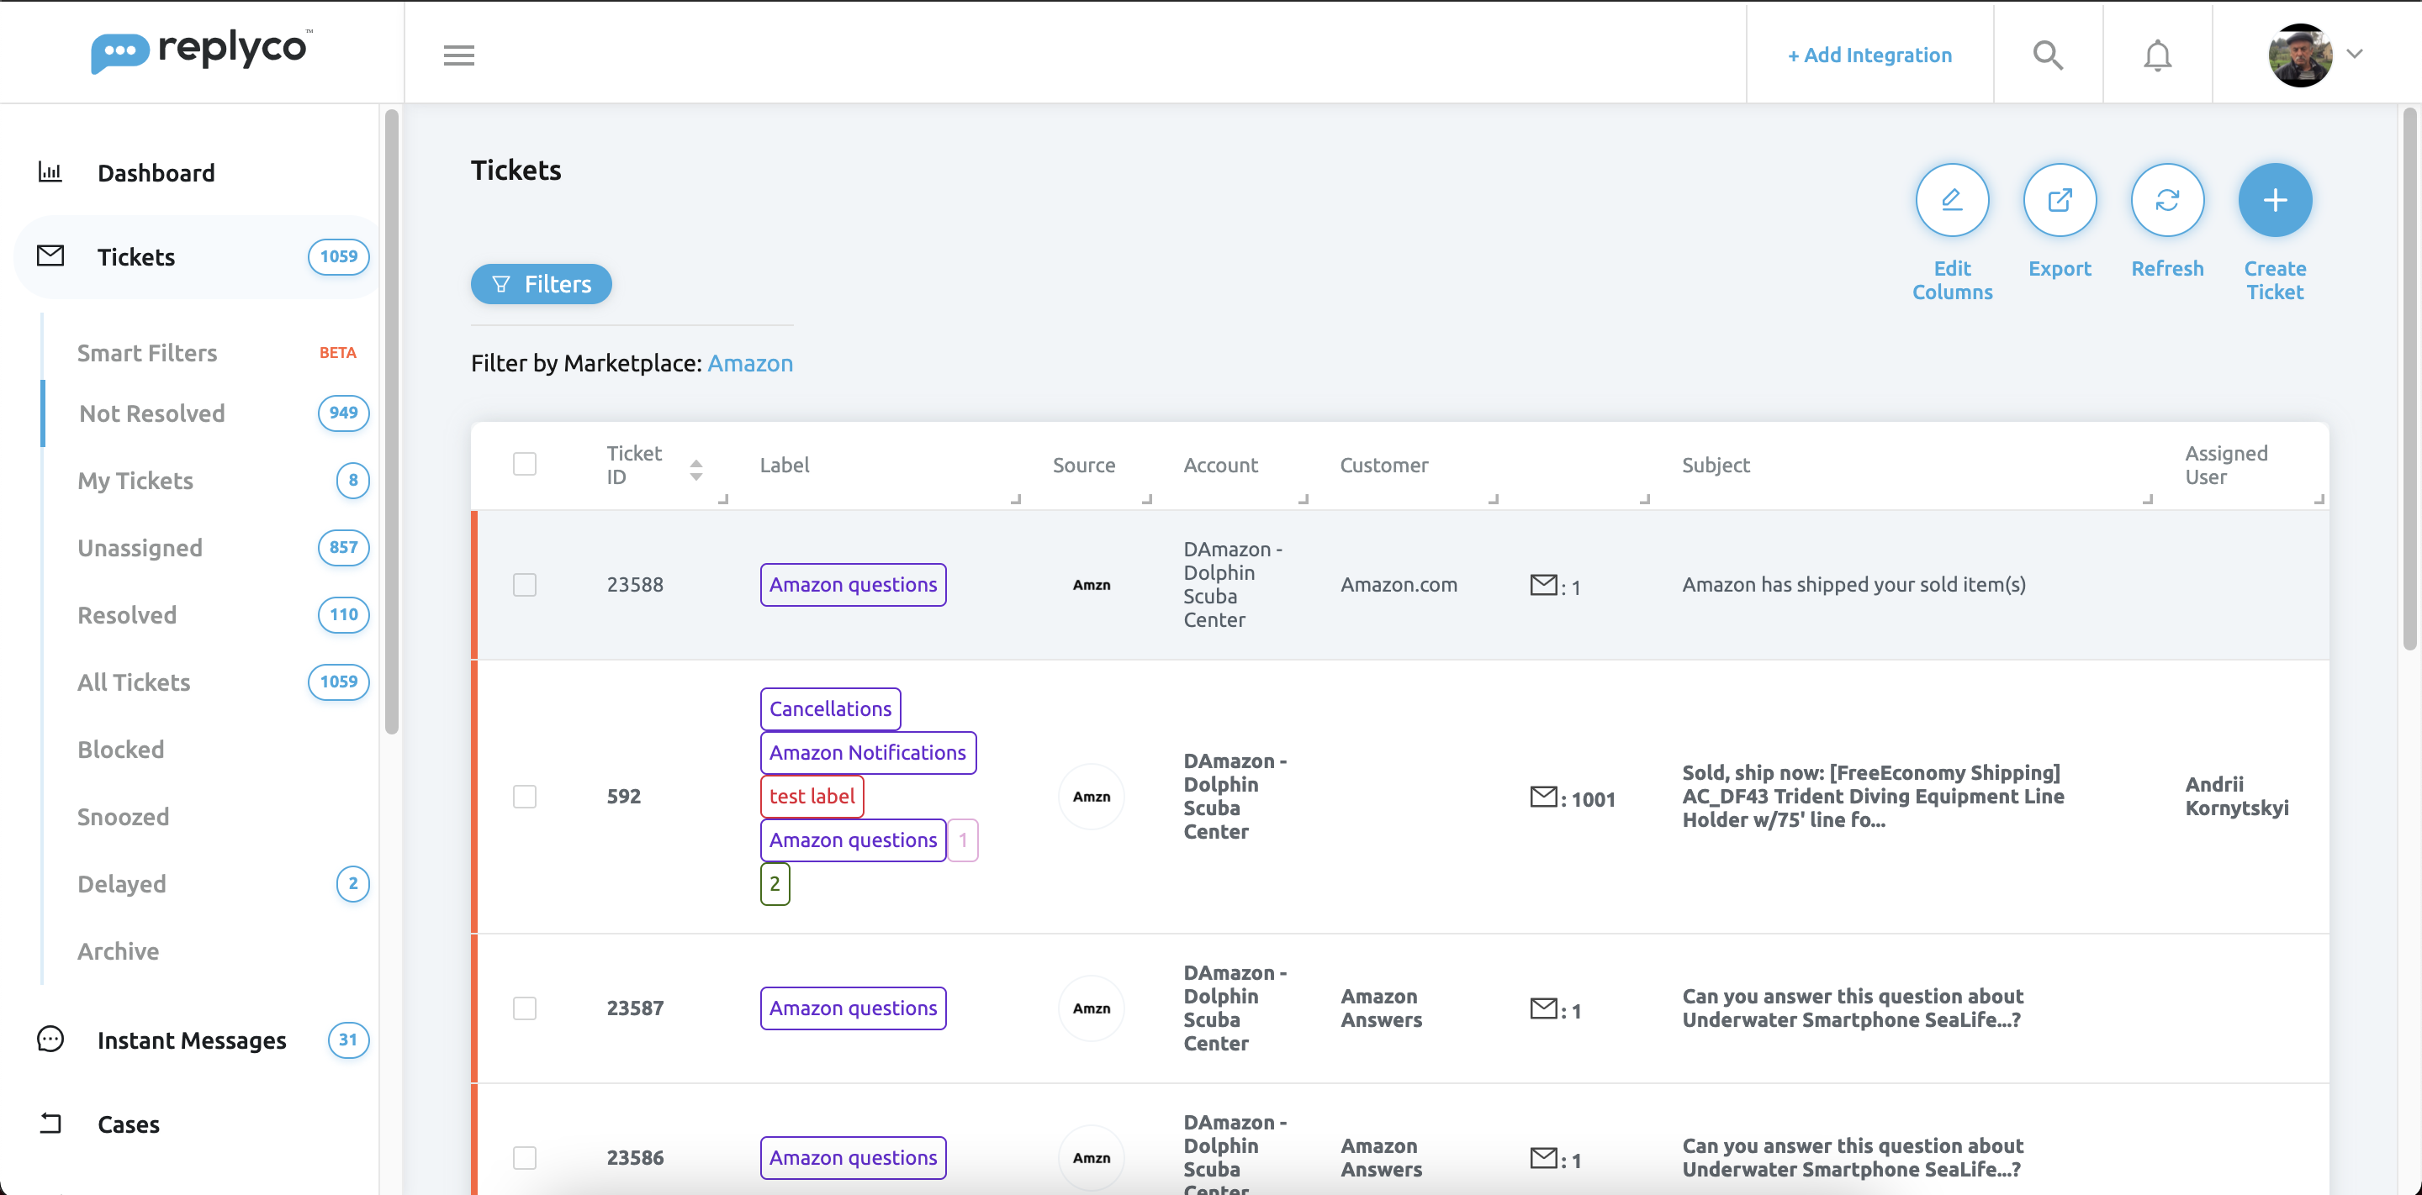This screenshot has height=1195, width=2422.
Task: Click Add Integration link
Action: coord(1869,55)
